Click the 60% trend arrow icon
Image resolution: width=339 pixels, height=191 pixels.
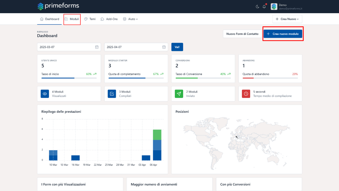pyautogui.click(x=95, y=74)
